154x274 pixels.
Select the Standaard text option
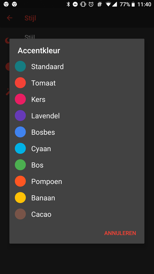[x=47, y=66]
